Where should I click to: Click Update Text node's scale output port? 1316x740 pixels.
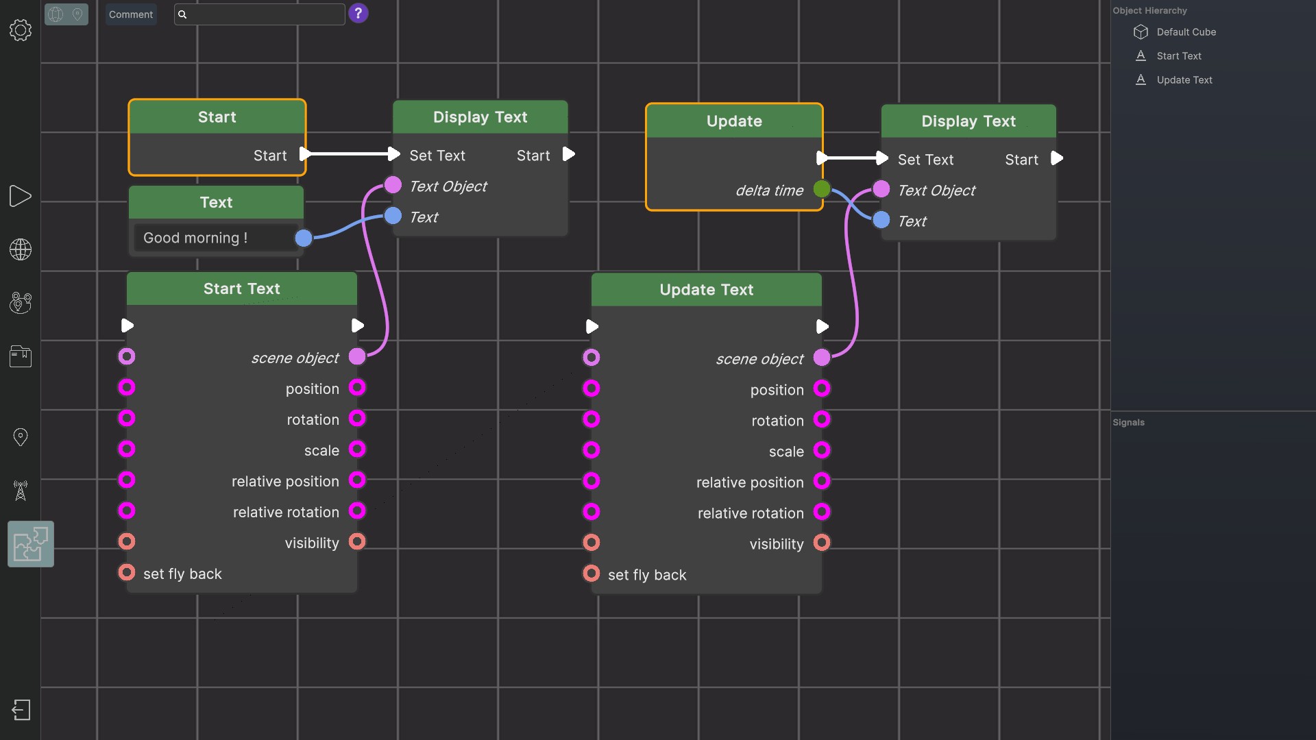tap(822, 450)
